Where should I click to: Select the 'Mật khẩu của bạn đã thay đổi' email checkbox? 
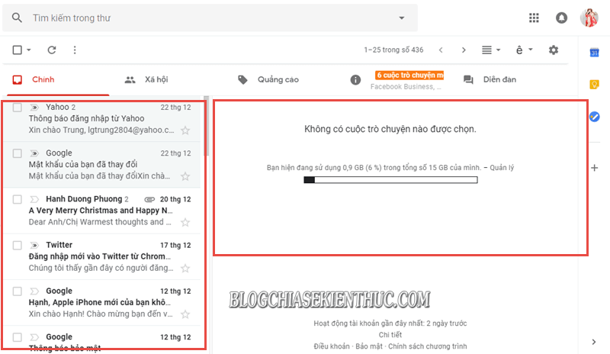pos(17,153)
